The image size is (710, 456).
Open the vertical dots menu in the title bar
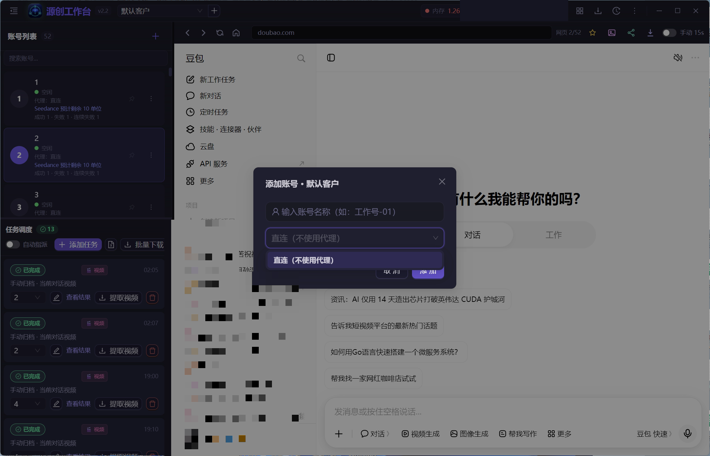pyautogui.click(x=635, y=11)
